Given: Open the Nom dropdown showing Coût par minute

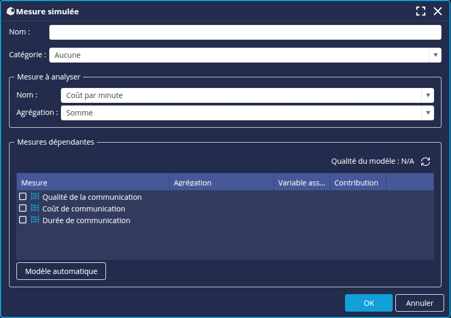Looking at the screenshot, I should pyautogui.click(x=428, y=95).
